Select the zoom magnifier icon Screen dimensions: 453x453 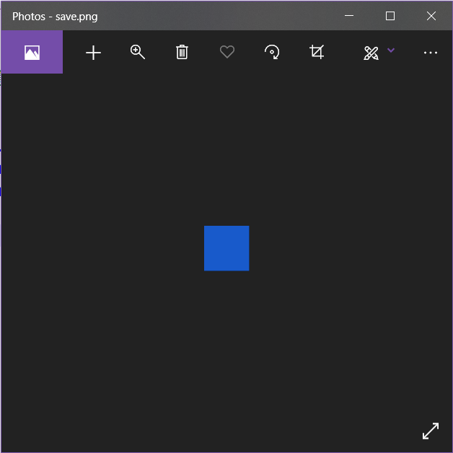138,52
